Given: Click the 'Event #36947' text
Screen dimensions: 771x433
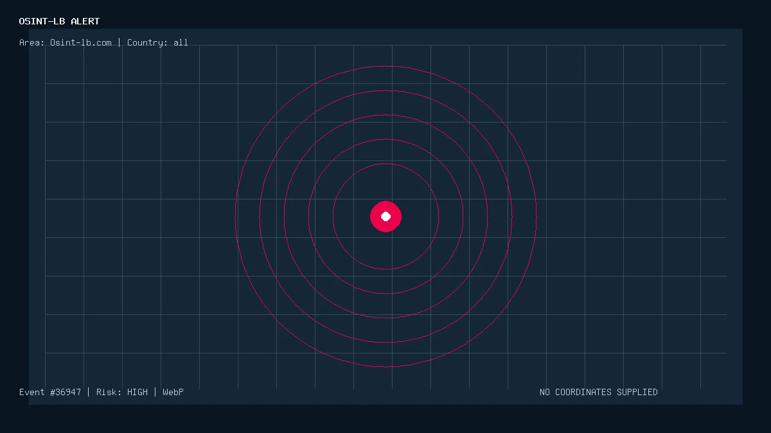Looking at the screenshot, I should (50, 392).
